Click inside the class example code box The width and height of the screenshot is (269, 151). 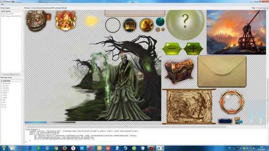(146, 136)
